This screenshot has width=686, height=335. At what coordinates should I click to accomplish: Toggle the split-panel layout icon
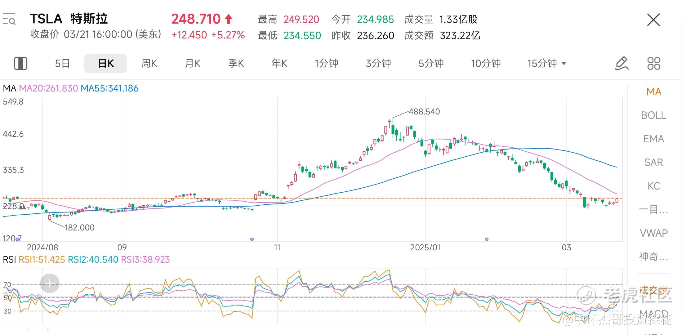20,63
